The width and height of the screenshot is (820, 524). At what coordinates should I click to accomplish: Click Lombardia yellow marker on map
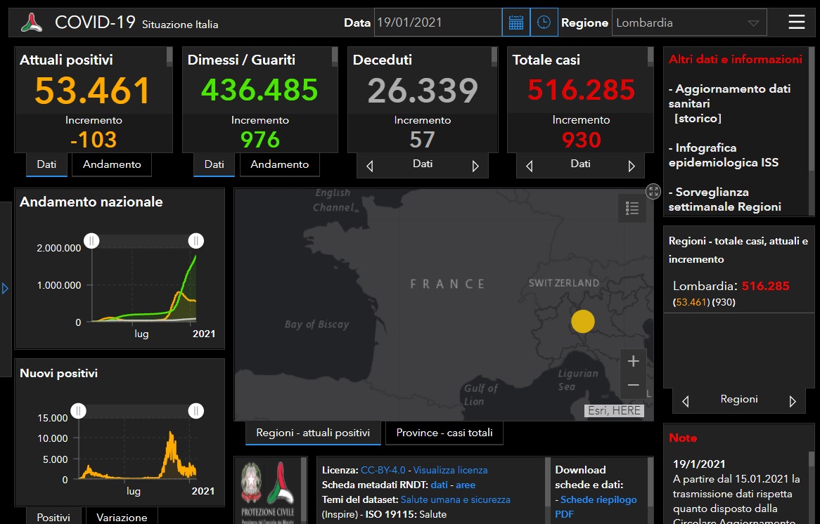(x=582, y=321)
